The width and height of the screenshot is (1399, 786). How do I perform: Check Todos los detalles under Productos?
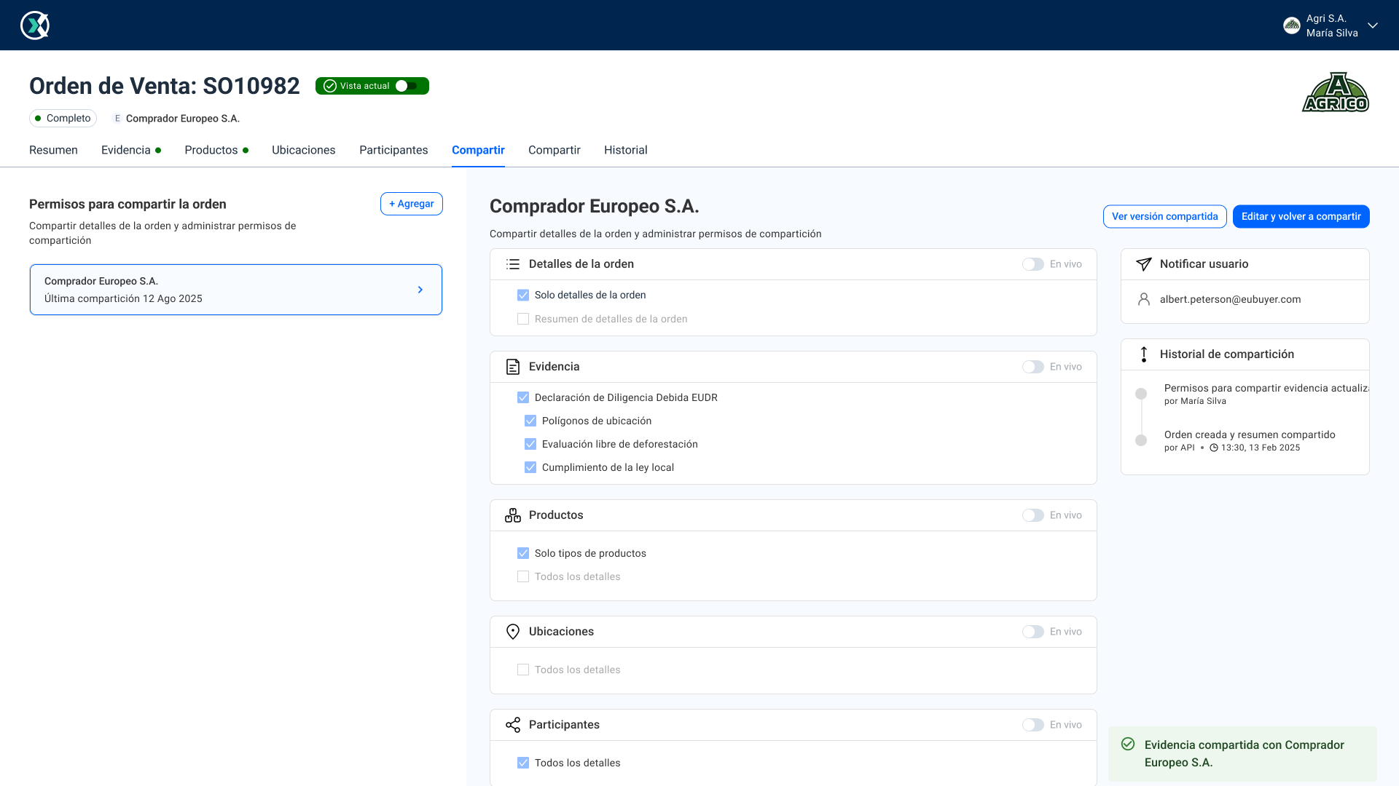(x=523, y=576)
